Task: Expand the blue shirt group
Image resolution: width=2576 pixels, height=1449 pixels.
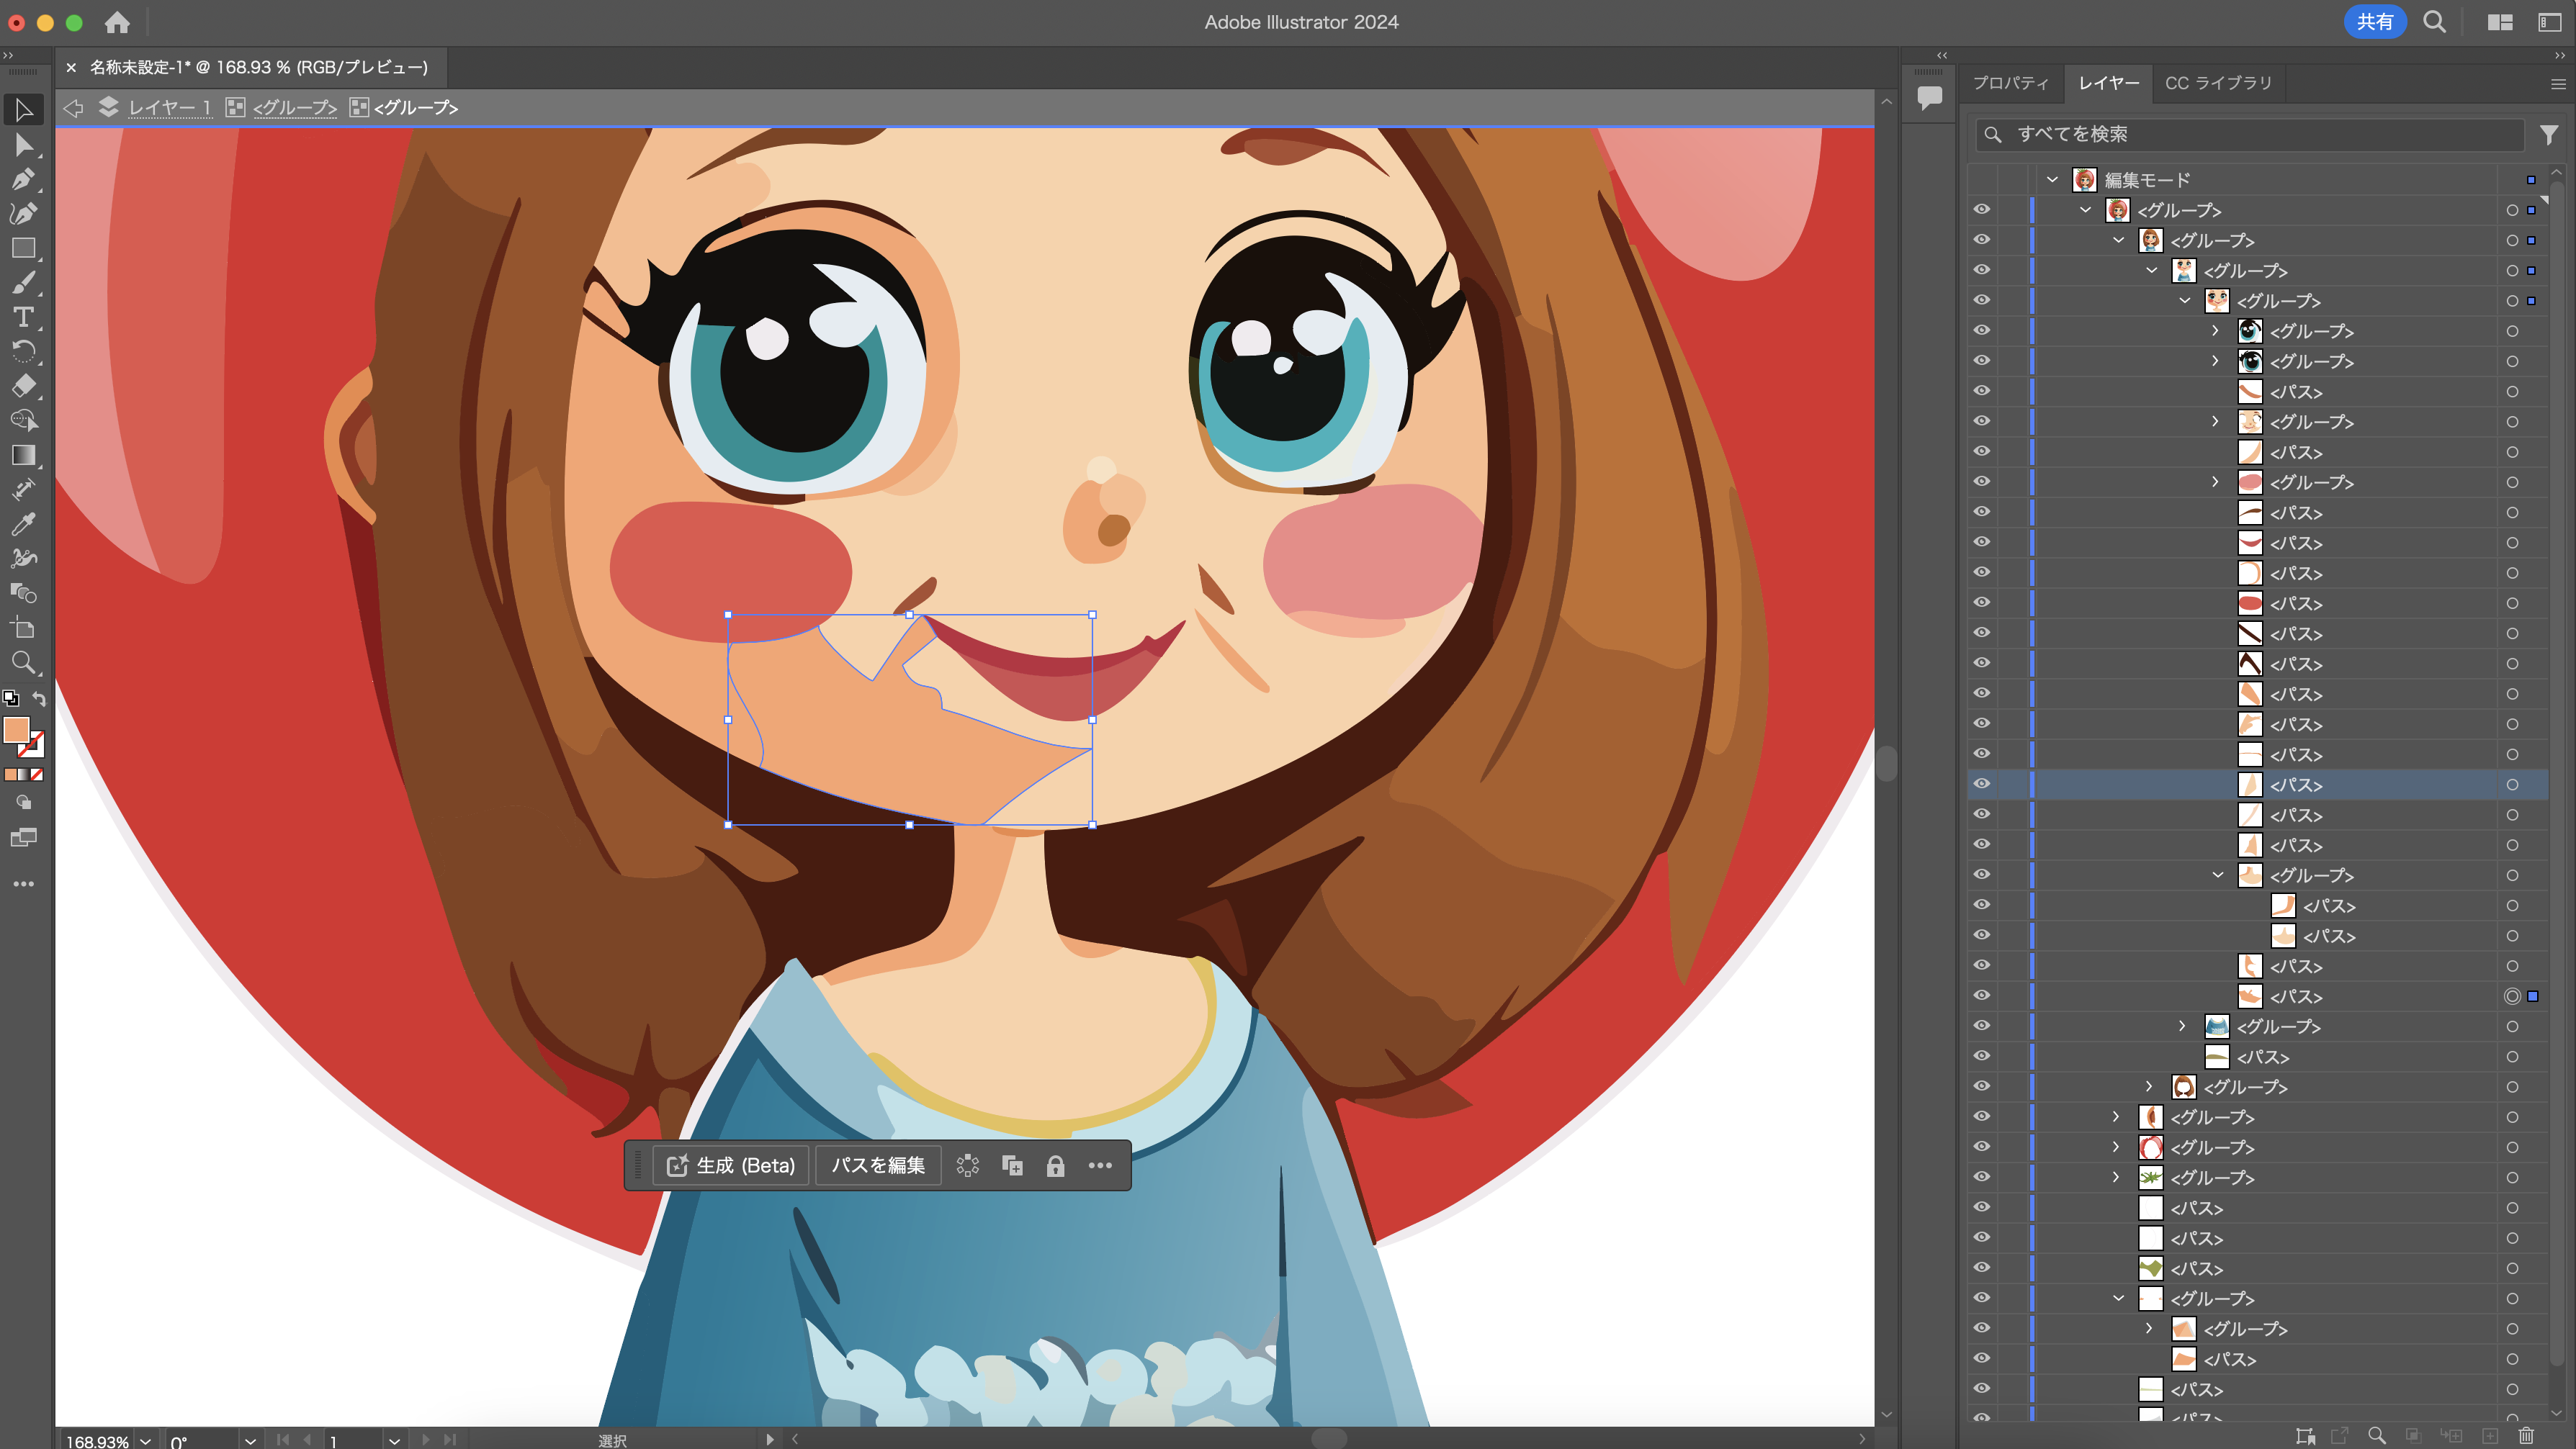Action: pos(2182,1026)
